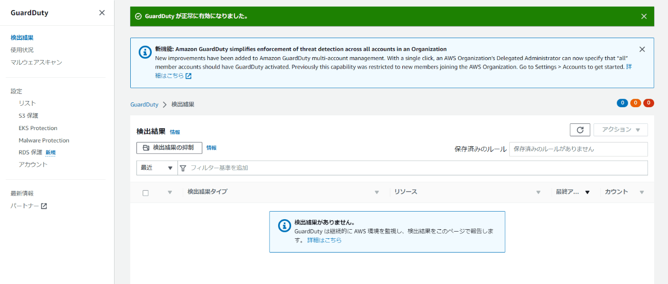Sort by the 最終ア... column arrow
Screen dimensions: 668x284
point(587,193)
